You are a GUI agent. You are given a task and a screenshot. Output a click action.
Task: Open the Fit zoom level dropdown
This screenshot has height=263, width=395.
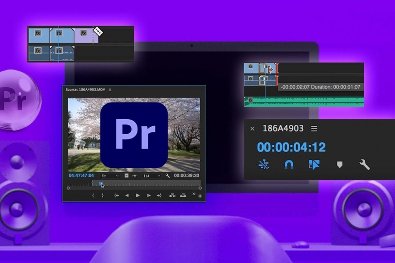(x=110, y=176)
